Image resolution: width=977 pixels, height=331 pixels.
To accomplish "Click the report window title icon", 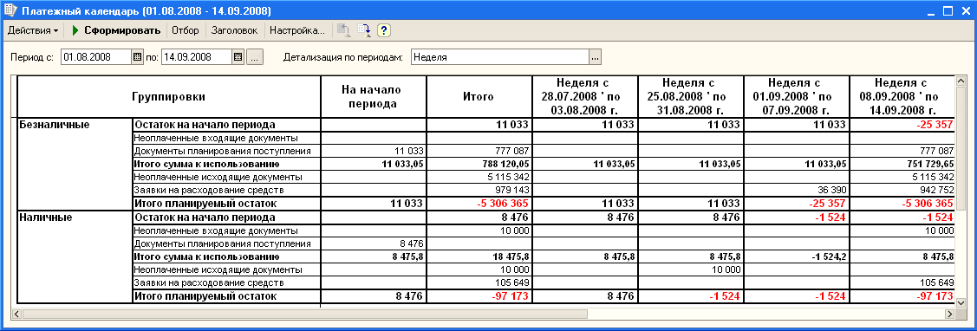I will pos(10,10).
